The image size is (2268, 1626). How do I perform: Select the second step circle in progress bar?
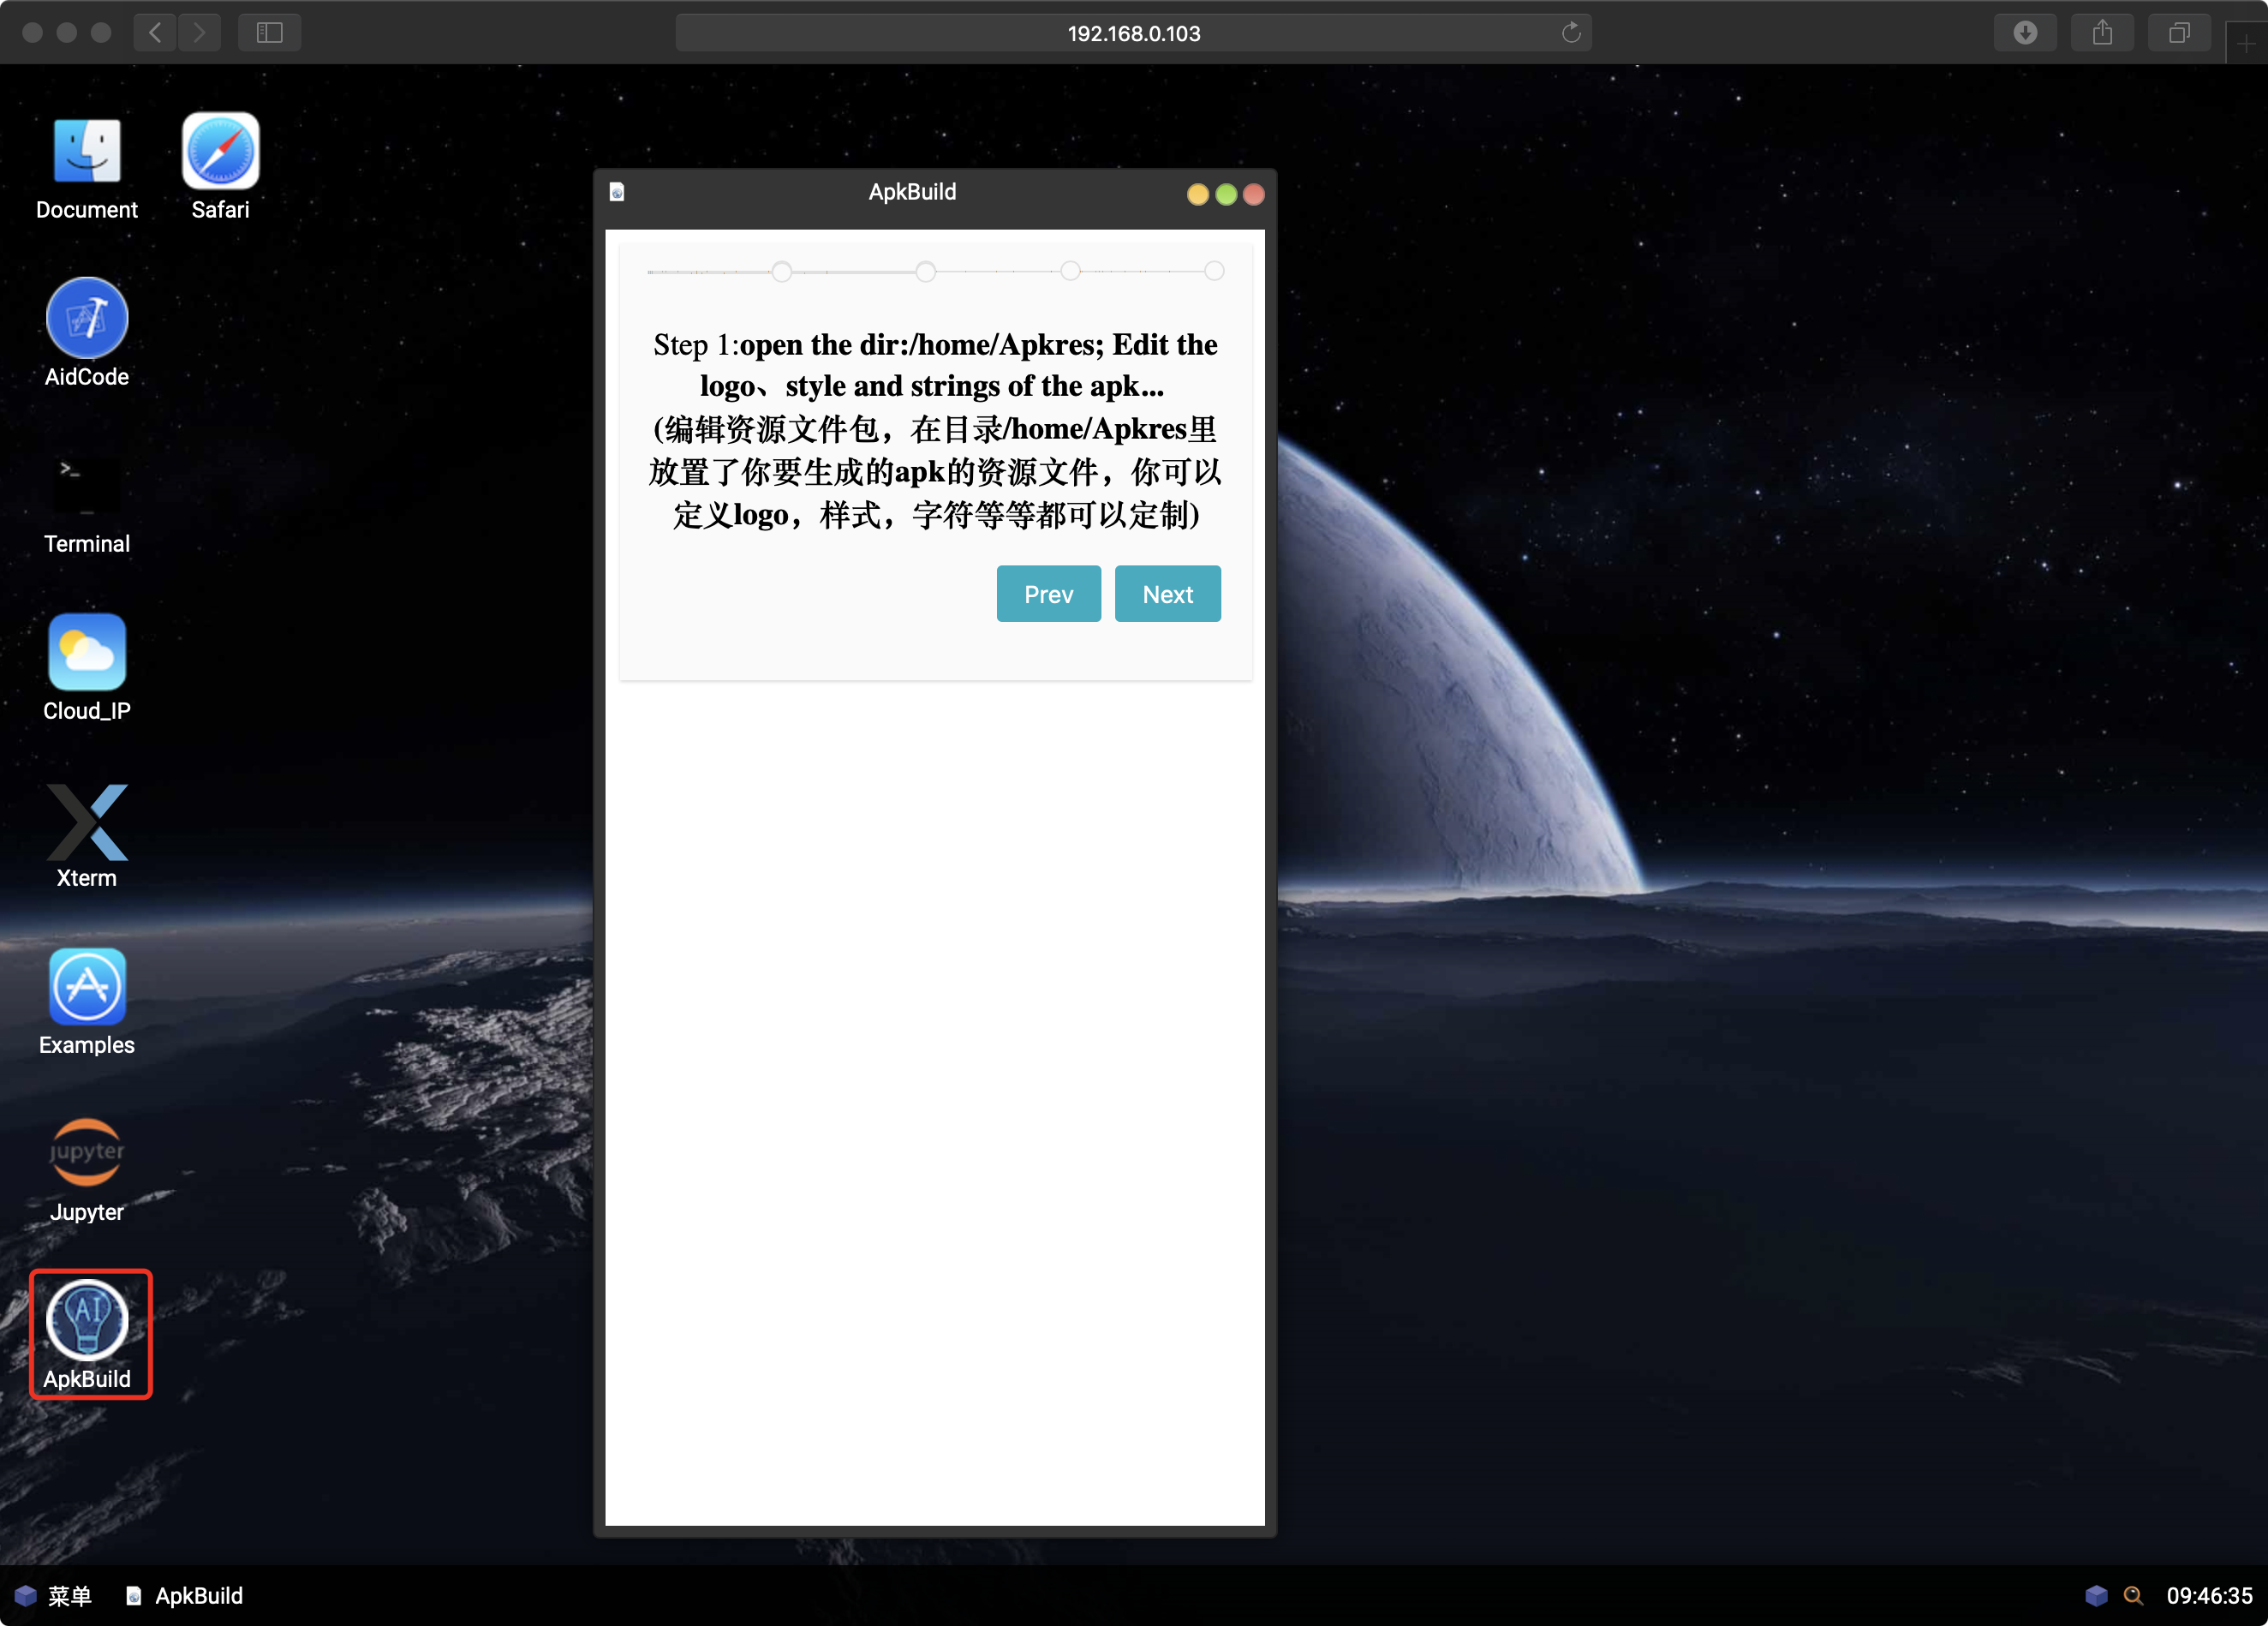pyautogui.click(x=926, y=271)
